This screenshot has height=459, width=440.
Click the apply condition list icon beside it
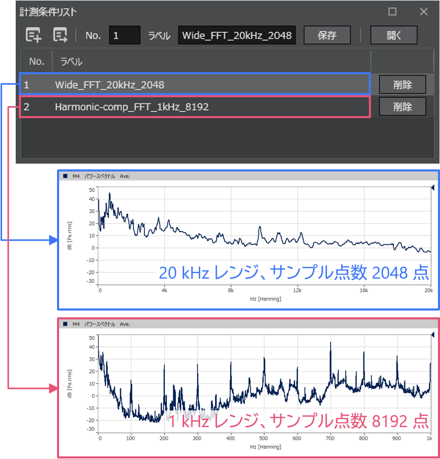[60, 35]
